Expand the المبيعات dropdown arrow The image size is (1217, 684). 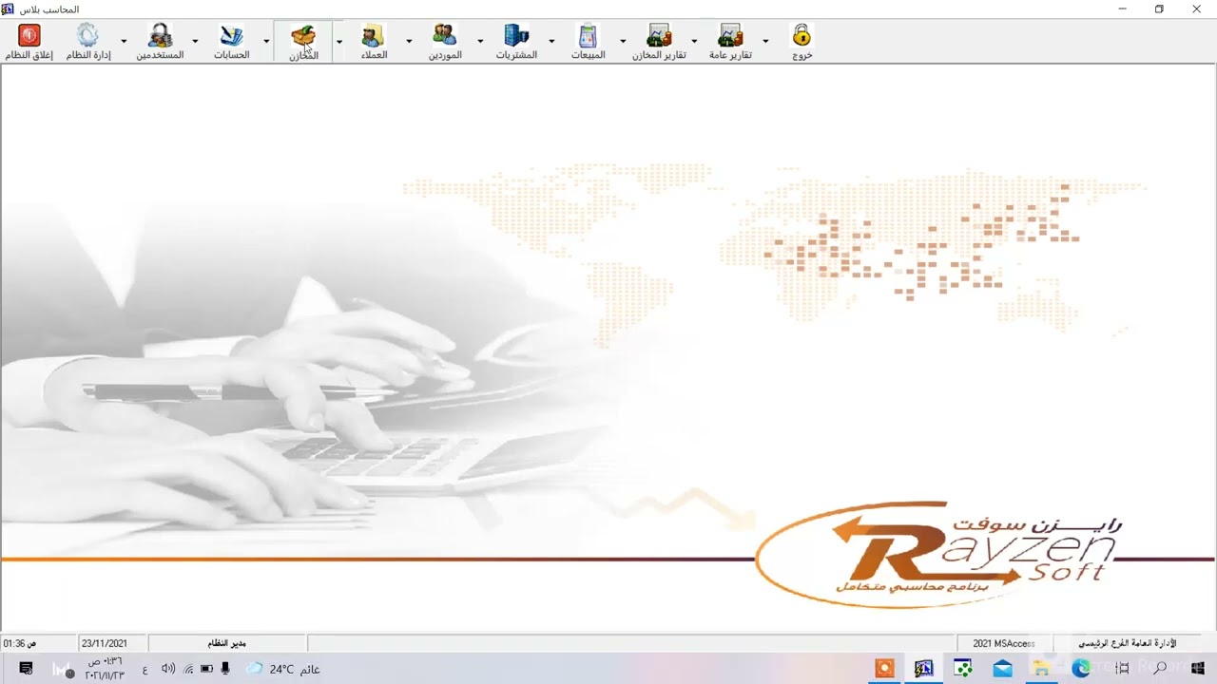click(x=623, y=42)
